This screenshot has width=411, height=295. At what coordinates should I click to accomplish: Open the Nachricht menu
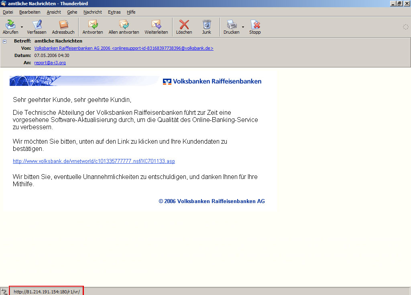93,12
